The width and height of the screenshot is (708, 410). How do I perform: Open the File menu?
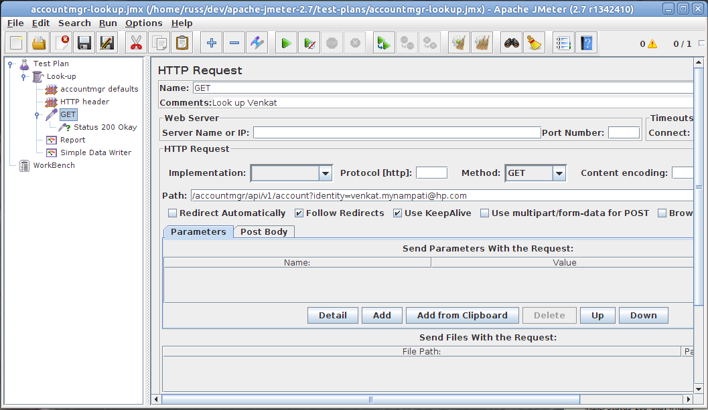pyautogui.click(x=15, y=23)
